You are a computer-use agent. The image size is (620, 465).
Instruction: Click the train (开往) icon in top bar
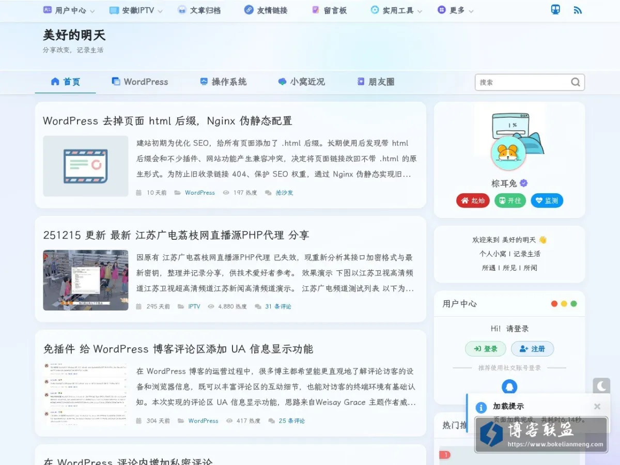[555, 10]
